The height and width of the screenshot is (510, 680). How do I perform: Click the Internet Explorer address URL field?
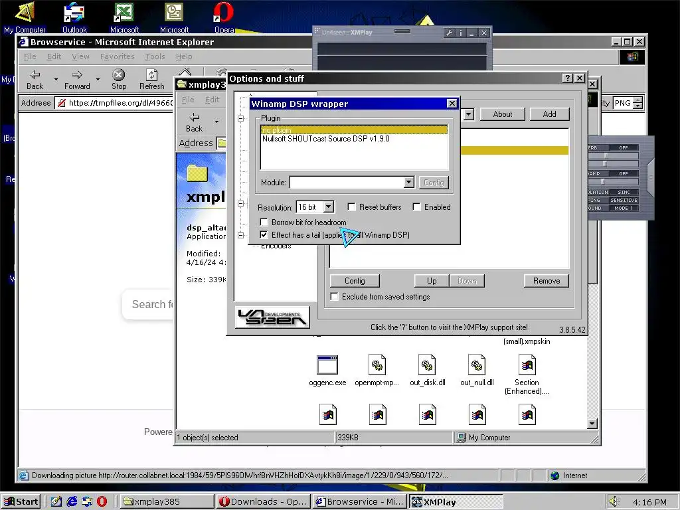115,103
